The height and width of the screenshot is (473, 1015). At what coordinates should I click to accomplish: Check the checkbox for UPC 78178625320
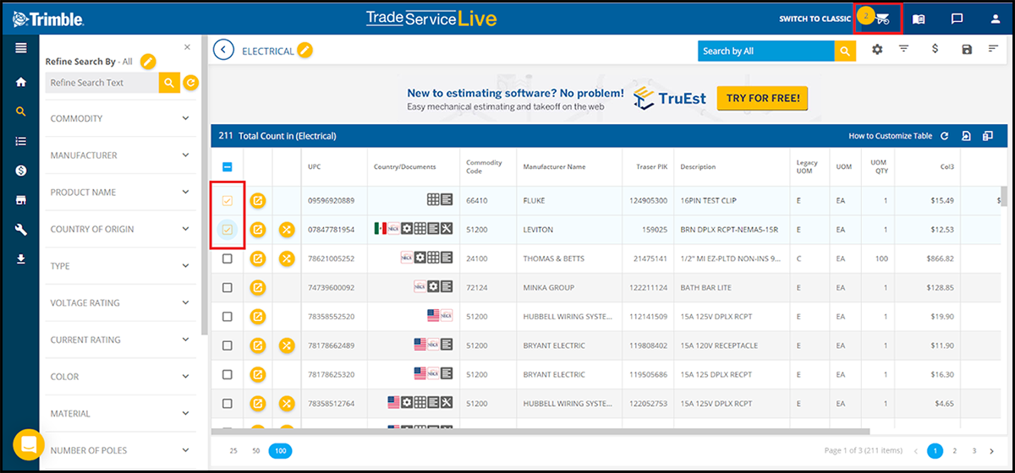(x=227, y=374)
